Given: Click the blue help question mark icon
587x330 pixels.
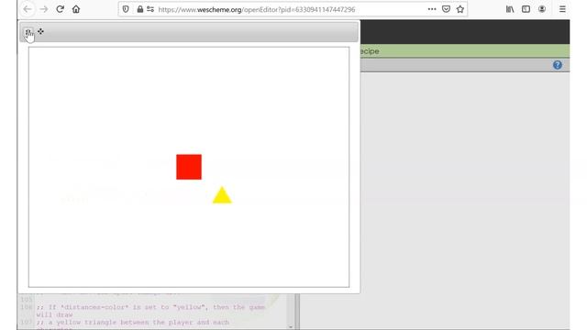Looking at the screenshot, I should click(558, 65).
